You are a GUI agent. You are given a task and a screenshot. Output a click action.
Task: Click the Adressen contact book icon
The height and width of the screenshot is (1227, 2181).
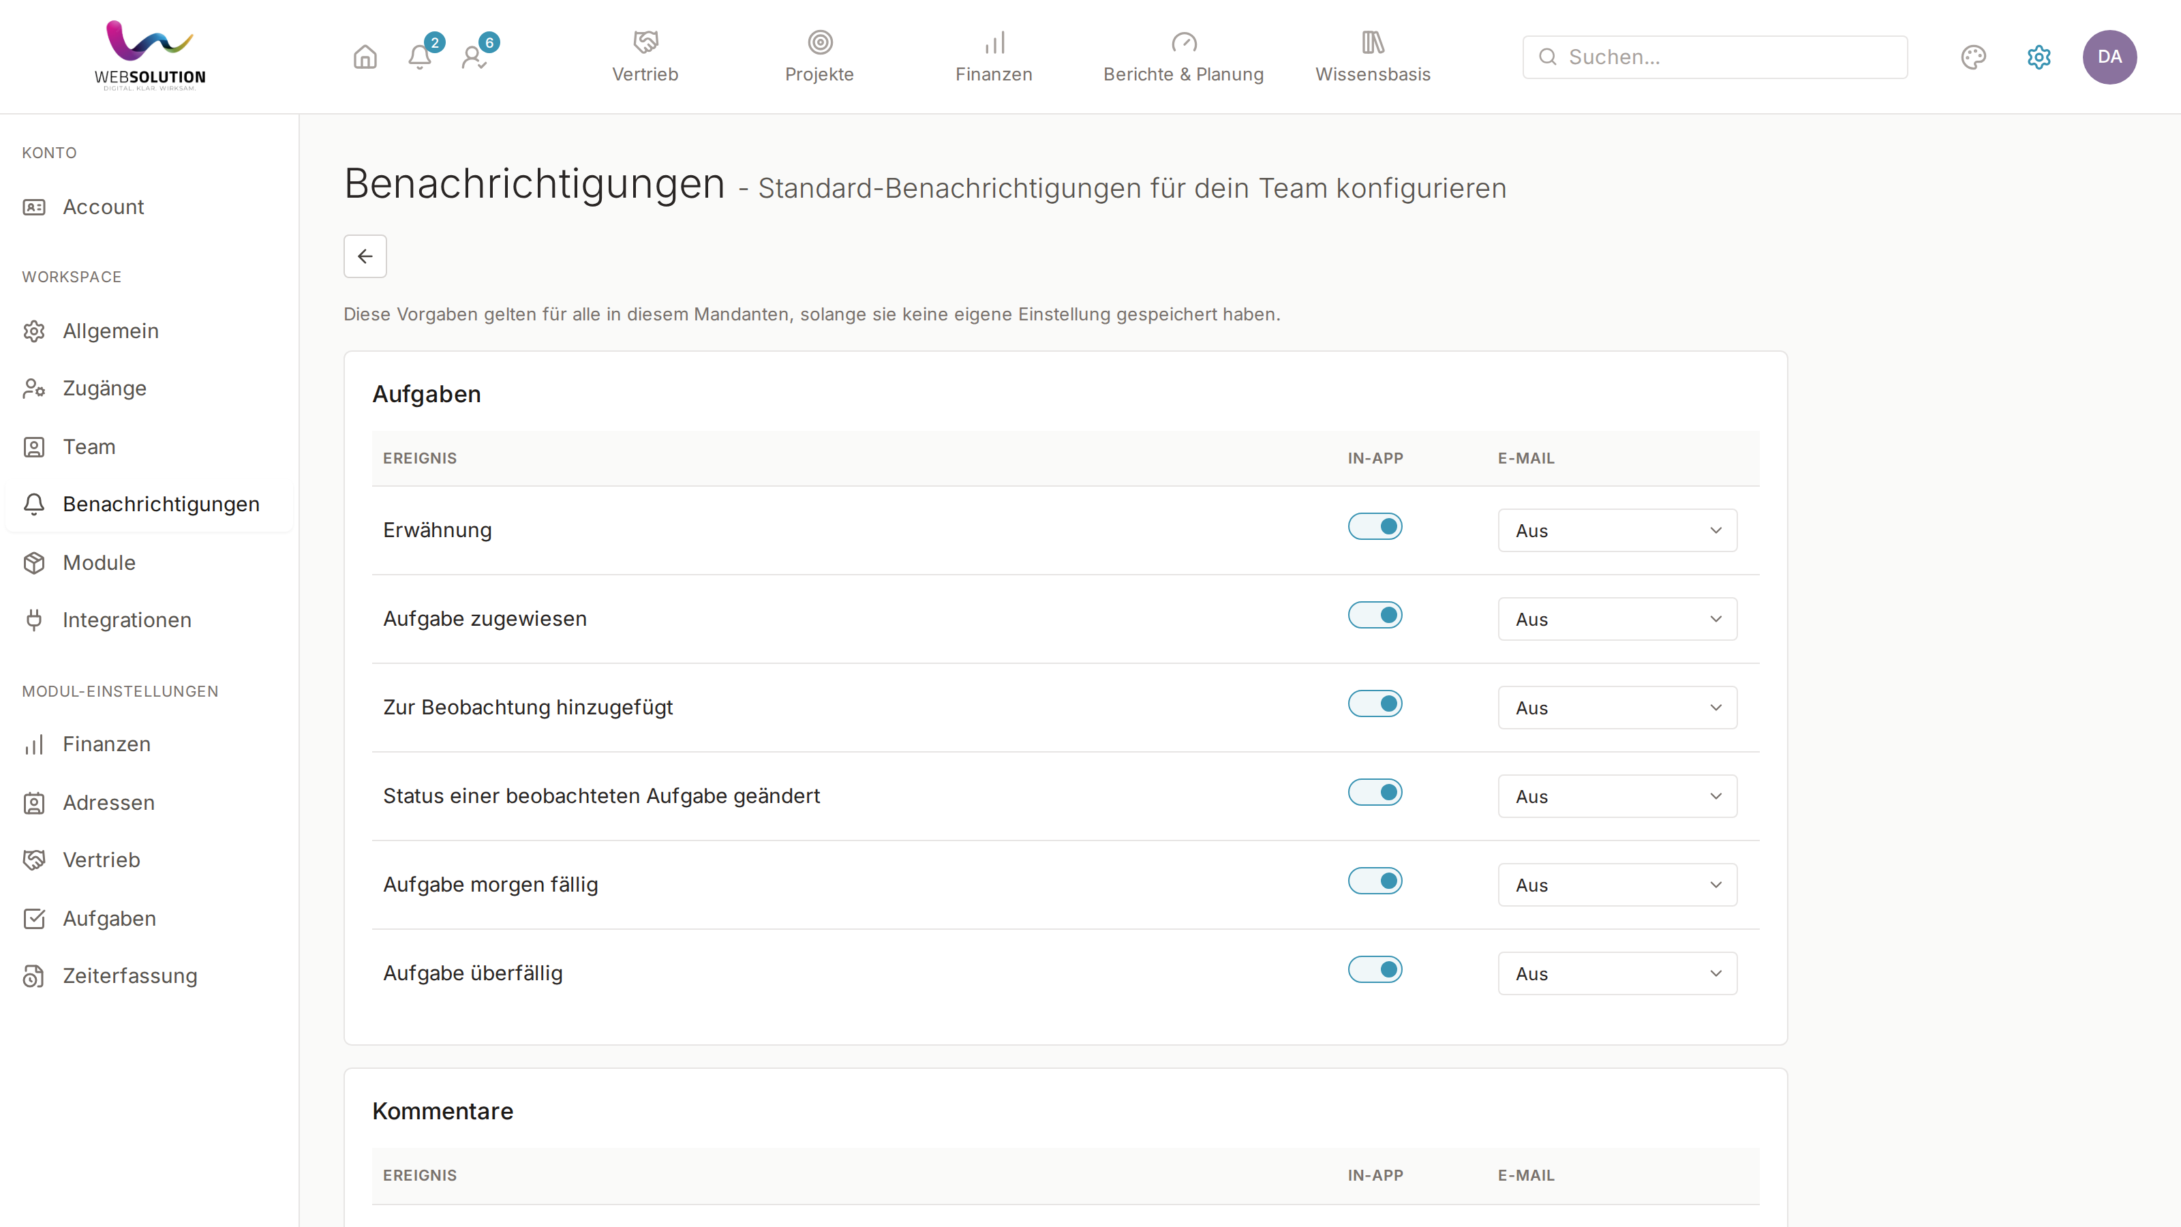(x=34, y=803)
